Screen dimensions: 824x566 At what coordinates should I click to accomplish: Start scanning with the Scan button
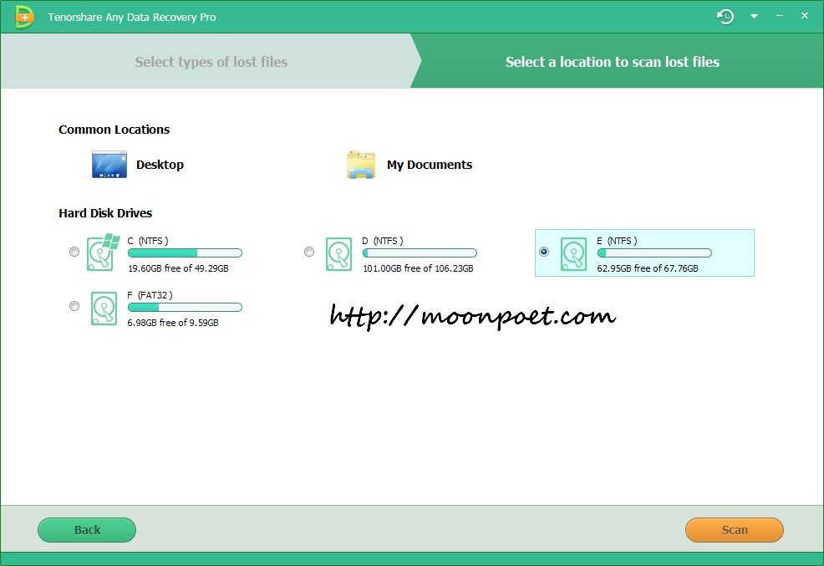(x=734, y=530)
